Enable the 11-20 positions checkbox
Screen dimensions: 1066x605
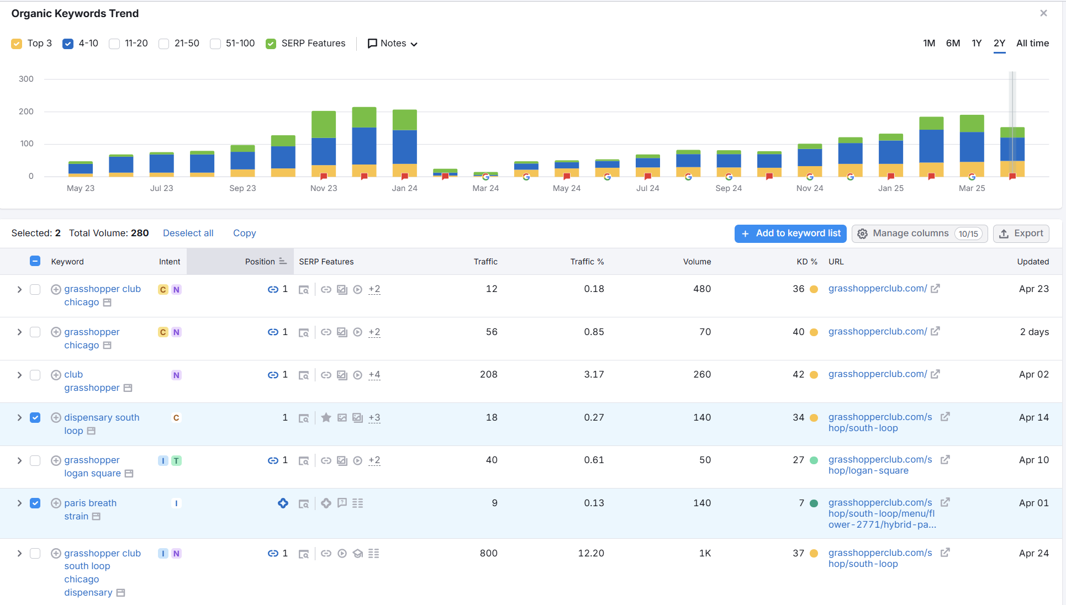pos(114,44)
